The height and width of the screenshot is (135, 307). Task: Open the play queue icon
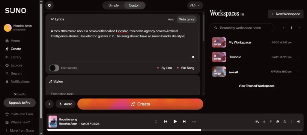click(257, 122)
